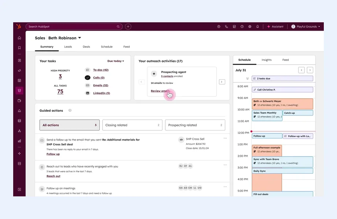Image resolution: width=337 pixels, height=219 pixels.
Task: Open the Bookmarks icon in sidebar
Action: pos(19,48)
